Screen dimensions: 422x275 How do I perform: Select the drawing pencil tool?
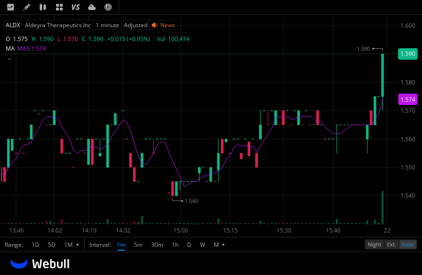click(x=27, y=7)
